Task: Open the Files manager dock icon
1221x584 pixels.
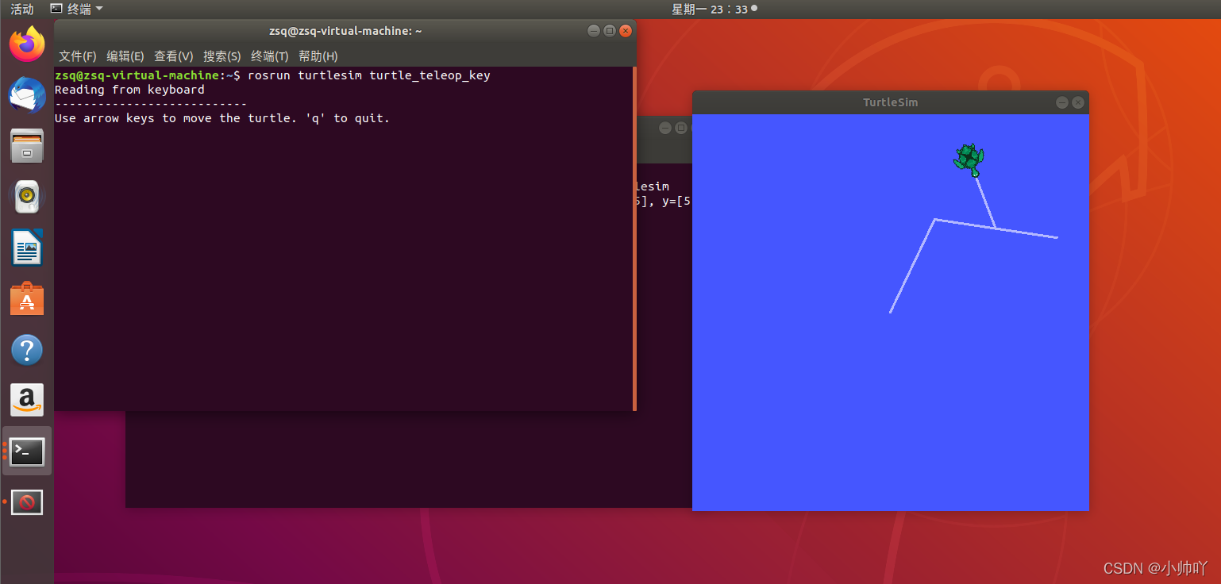Action: (x=27, y=146)
